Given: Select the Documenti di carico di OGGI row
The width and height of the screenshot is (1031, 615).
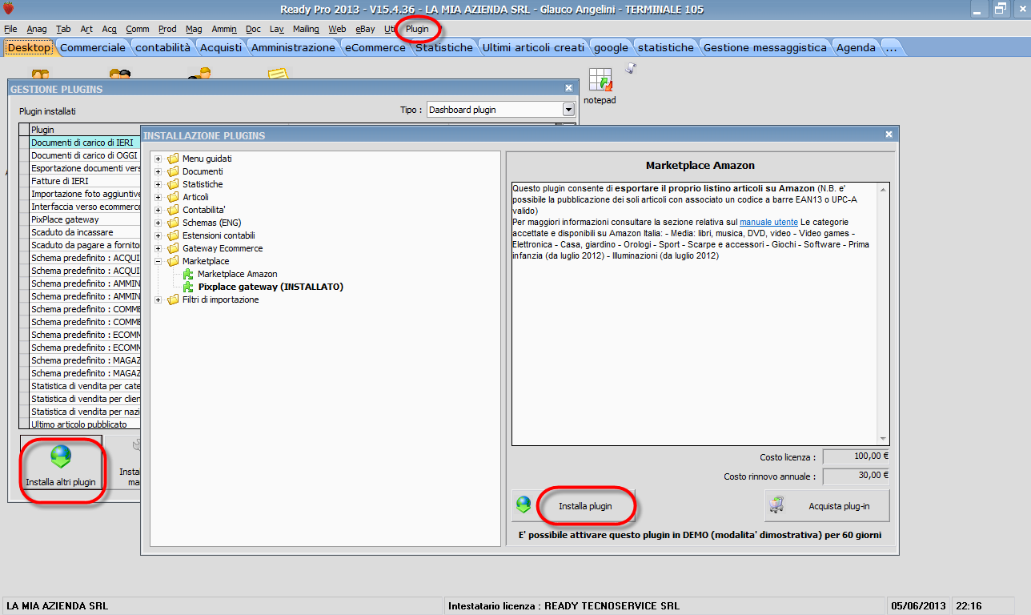Looking at the screenshot, I should [85, 155].
